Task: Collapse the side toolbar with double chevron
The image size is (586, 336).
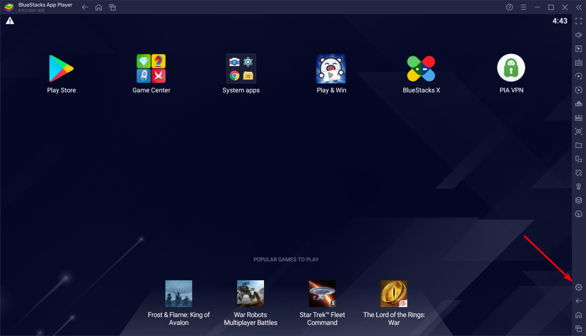Action: (x=579, y=7)
